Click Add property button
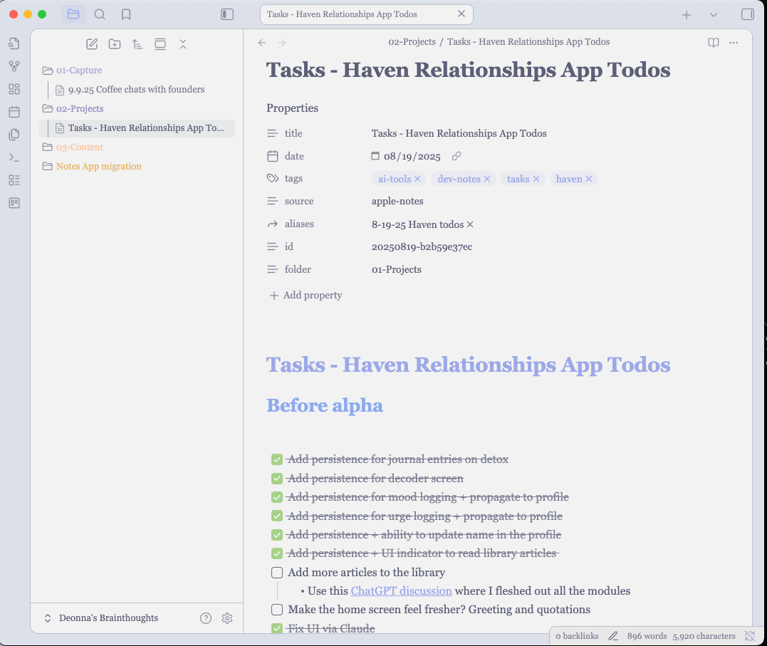Viewport: 767px width, 646px height. pyautogui.click(x=306, y=295)
